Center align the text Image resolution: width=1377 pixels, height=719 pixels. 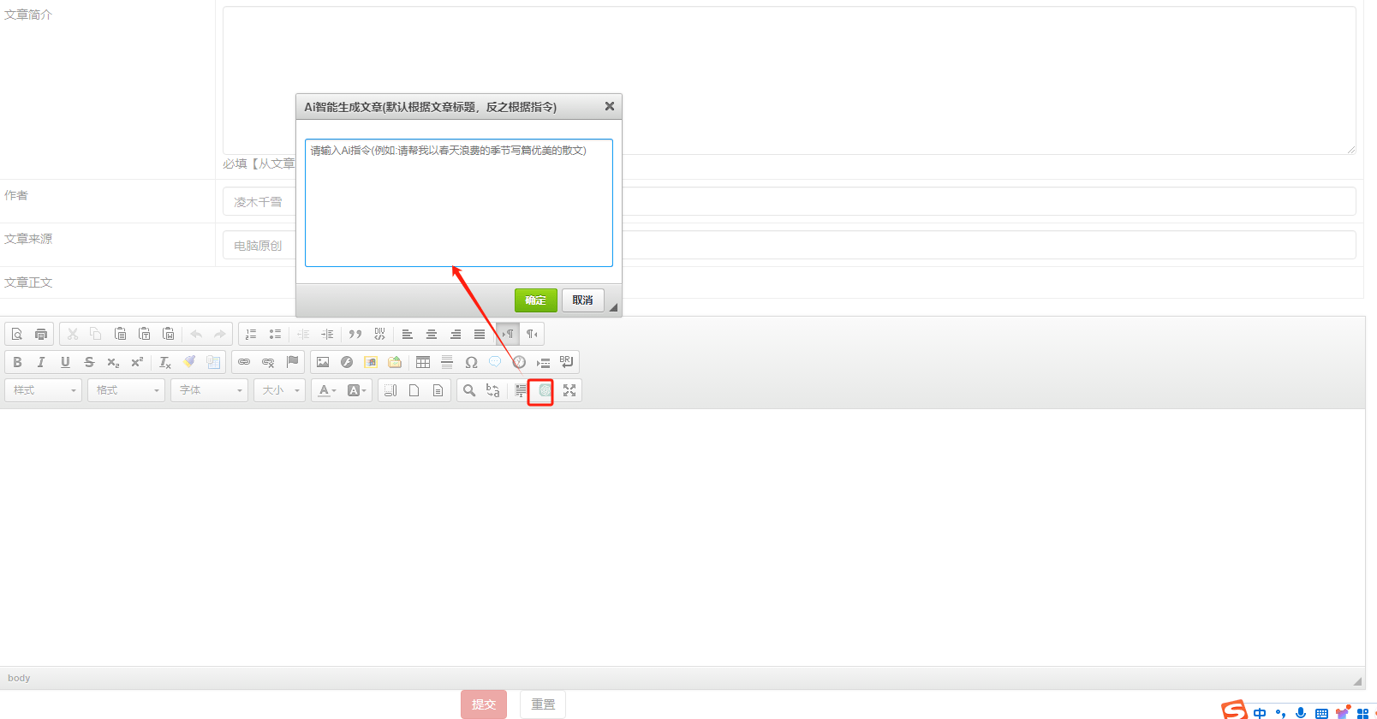click(432, 334)
